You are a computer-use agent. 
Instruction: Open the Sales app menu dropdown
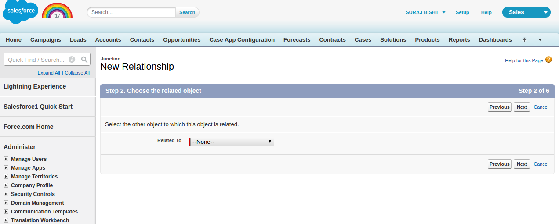click(x=526, y=12)
